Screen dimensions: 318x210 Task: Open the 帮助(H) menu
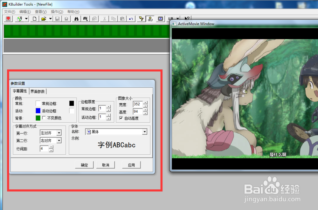73,12
